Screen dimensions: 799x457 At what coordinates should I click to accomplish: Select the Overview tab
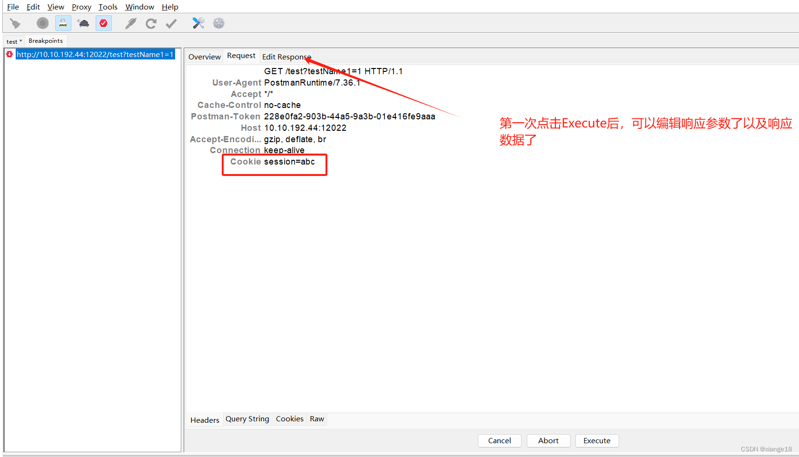coord(205,57)
